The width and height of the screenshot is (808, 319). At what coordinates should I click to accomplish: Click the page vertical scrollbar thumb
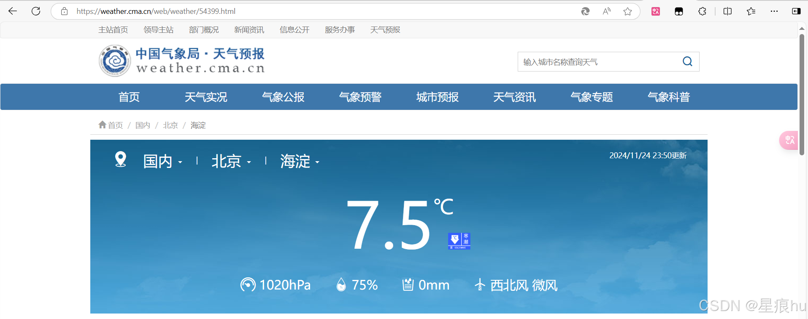click(x=802, y=95)
